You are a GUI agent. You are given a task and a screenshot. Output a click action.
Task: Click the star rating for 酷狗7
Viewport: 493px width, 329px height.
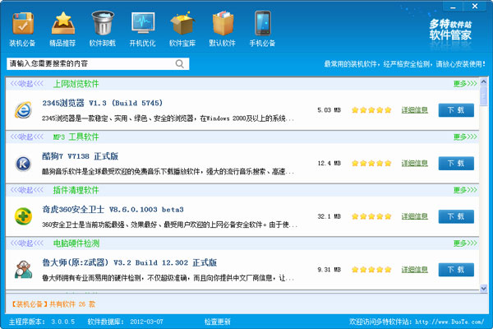coord(371,163)
